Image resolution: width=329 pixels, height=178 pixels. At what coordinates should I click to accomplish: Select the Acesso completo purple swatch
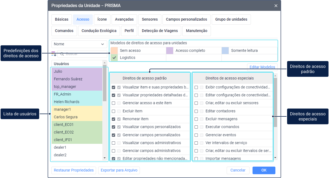(170, 50)
